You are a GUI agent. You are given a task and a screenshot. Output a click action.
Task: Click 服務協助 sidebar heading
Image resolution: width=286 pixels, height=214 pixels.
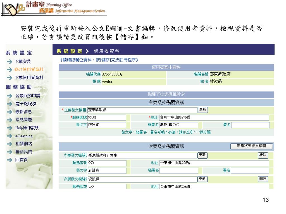[19, 87]
